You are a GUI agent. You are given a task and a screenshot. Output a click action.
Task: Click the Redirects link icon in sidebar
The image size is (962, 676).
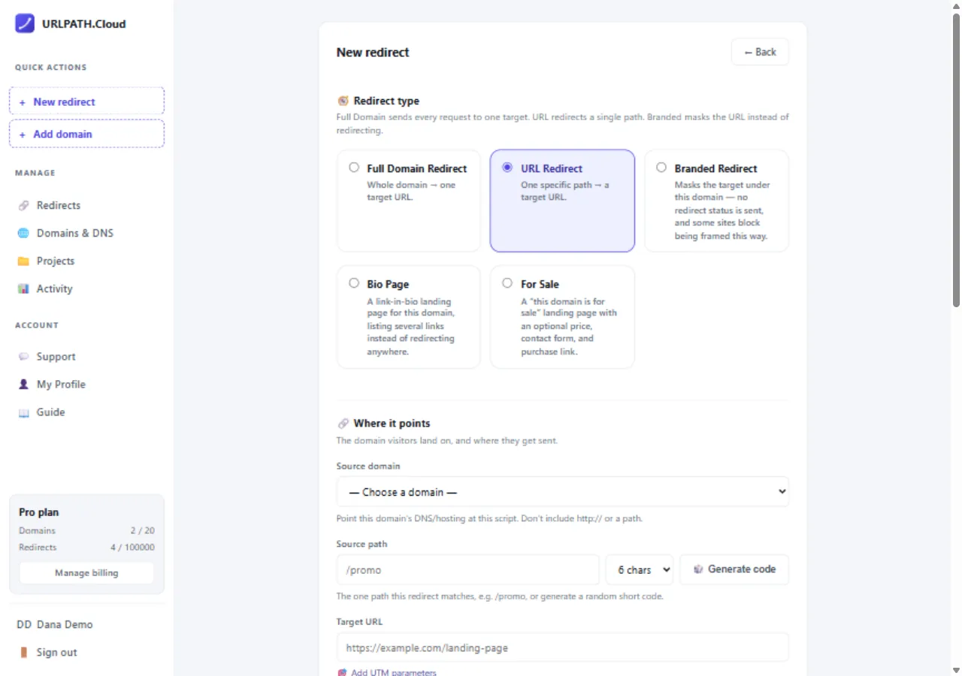click(23, 205)
